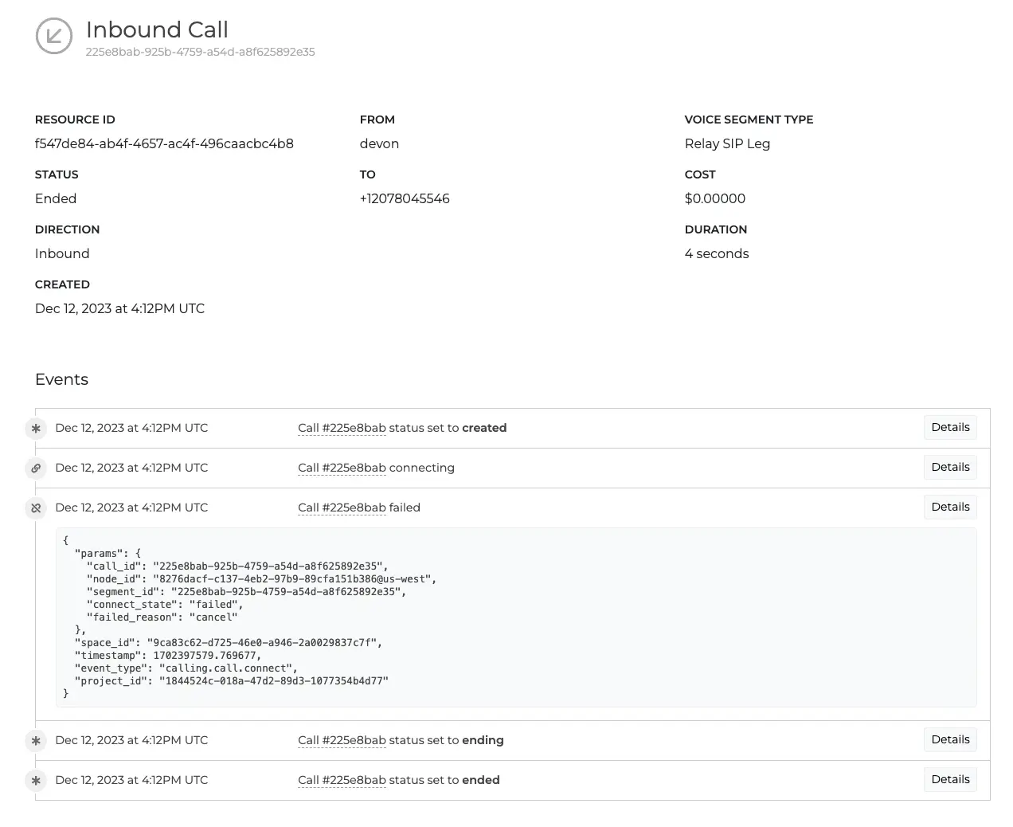Click the asterisk icon beside the ended event

pos(36,781)
